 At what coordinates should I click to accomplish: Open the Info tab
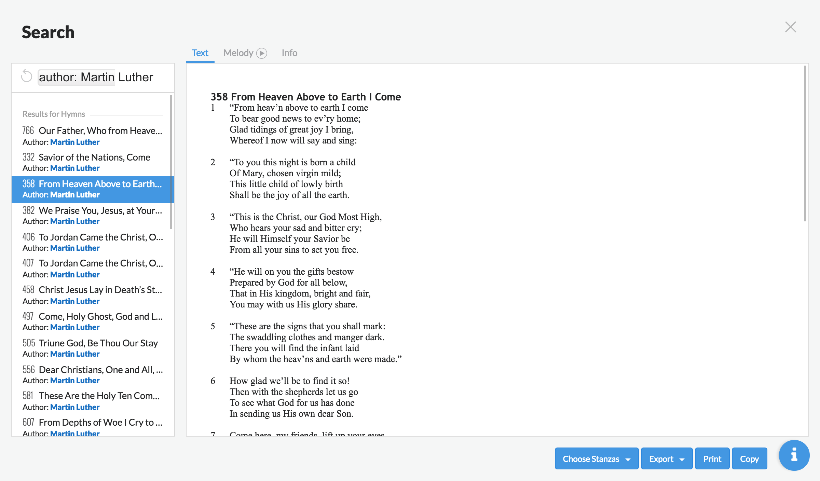tap(289, 53)
